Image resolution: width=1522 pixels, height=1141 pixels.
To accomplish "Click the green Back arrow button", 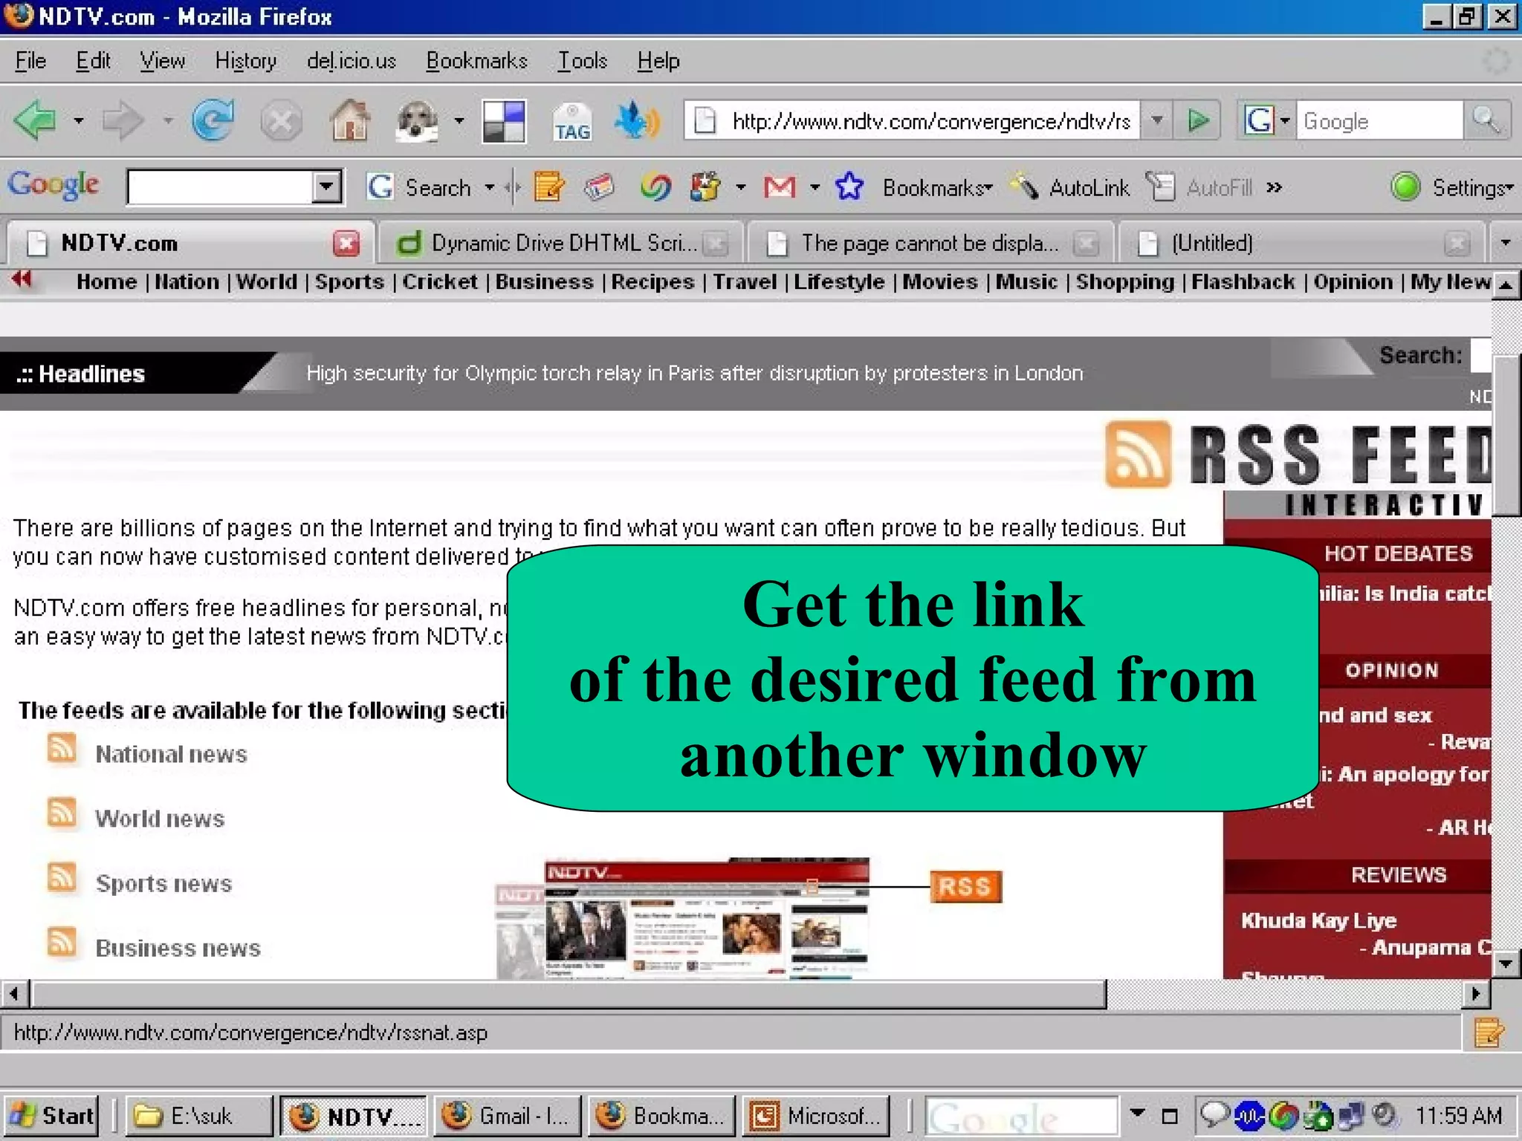I will 35,120.
